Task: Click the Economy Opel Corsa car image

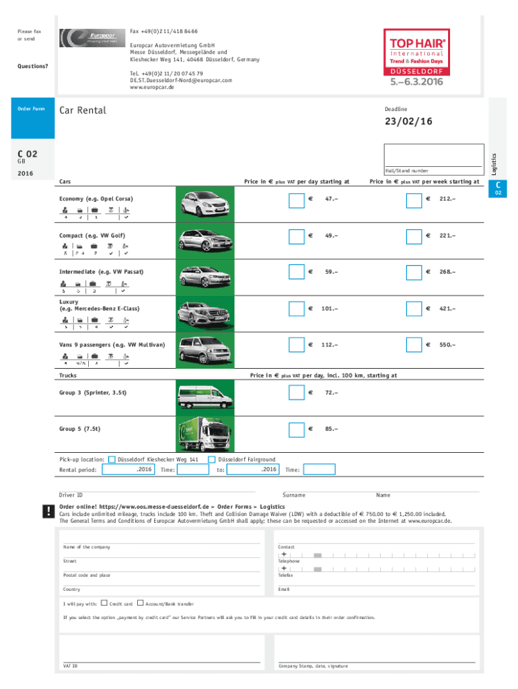Action: coord(205,203)
